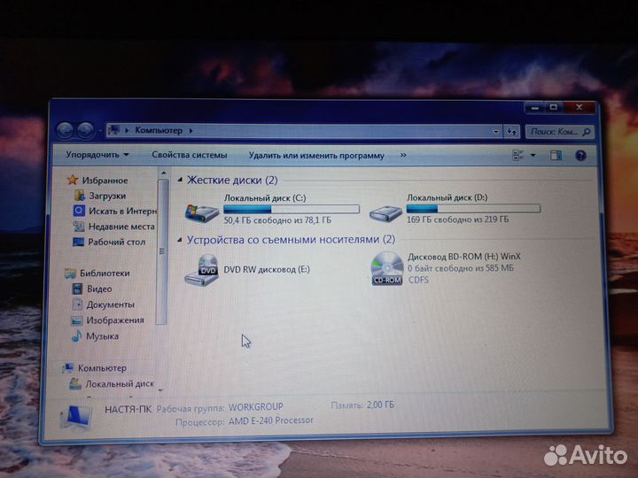Image resolution: width=638 pixels, height=478 pixels.
Task: Click the text 169 ГБ свободно из 219 ГБ
Action: (x=458, y=220)
